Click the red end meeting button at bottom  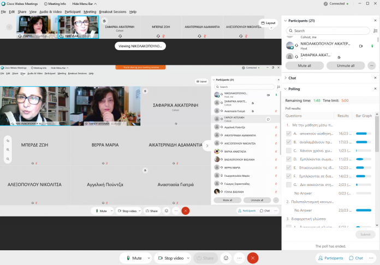252,258
